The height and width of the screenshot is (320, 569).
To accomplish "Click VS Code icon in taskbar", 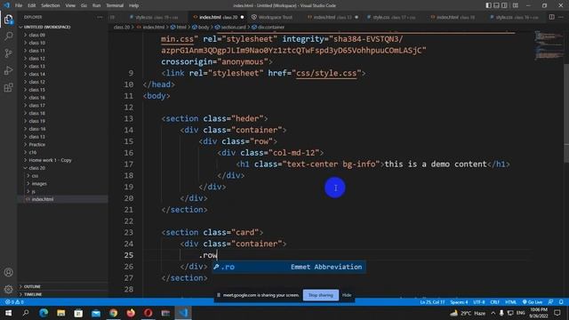I will (183, 313).
